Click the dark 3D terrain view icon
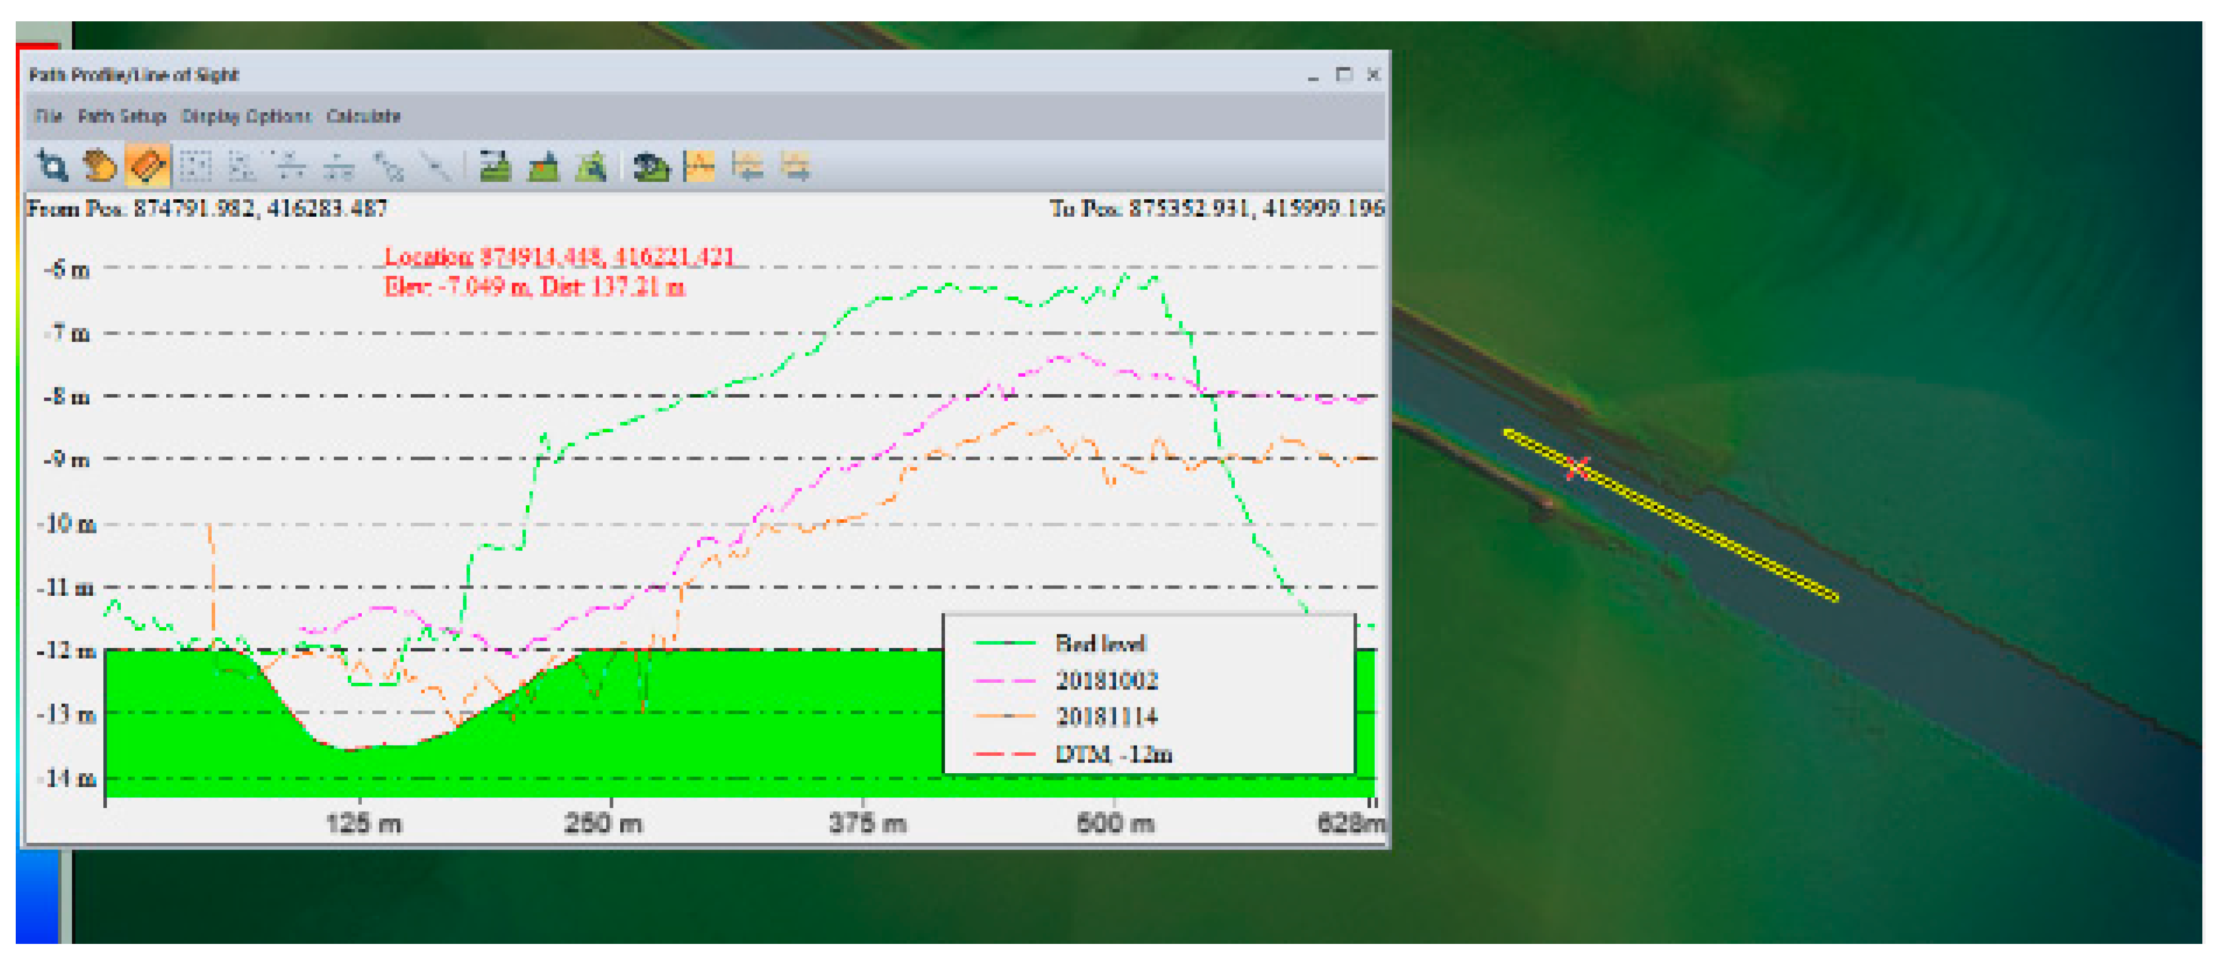 point(651,166)
